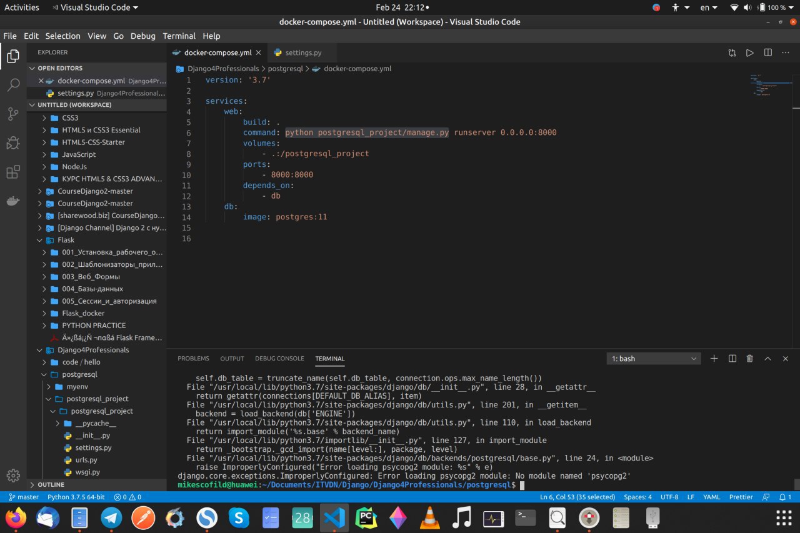Kill the terminal with trash icon
This screenshot has width=800, height=533.
click(750, 359)
